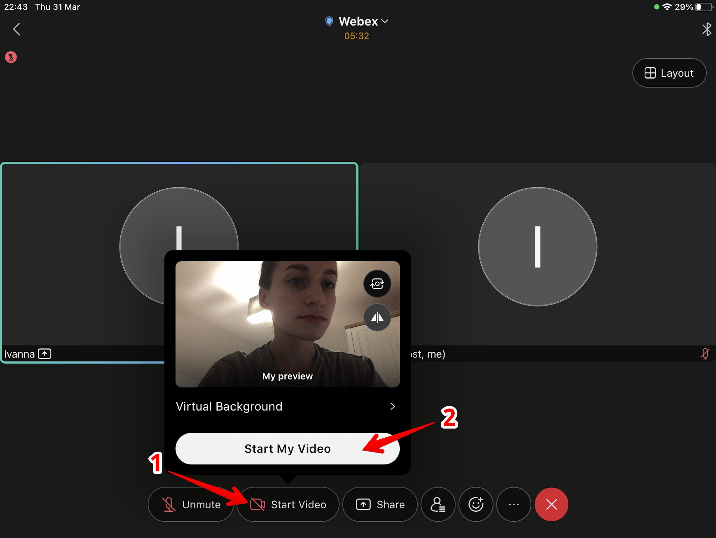Tap the muted mic icon on host tile
The height and width of the screenshot is (538, 716).
click(705, 354)
